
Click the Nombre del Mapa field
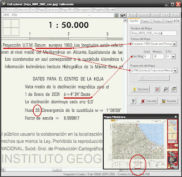[x=154, y=33]
